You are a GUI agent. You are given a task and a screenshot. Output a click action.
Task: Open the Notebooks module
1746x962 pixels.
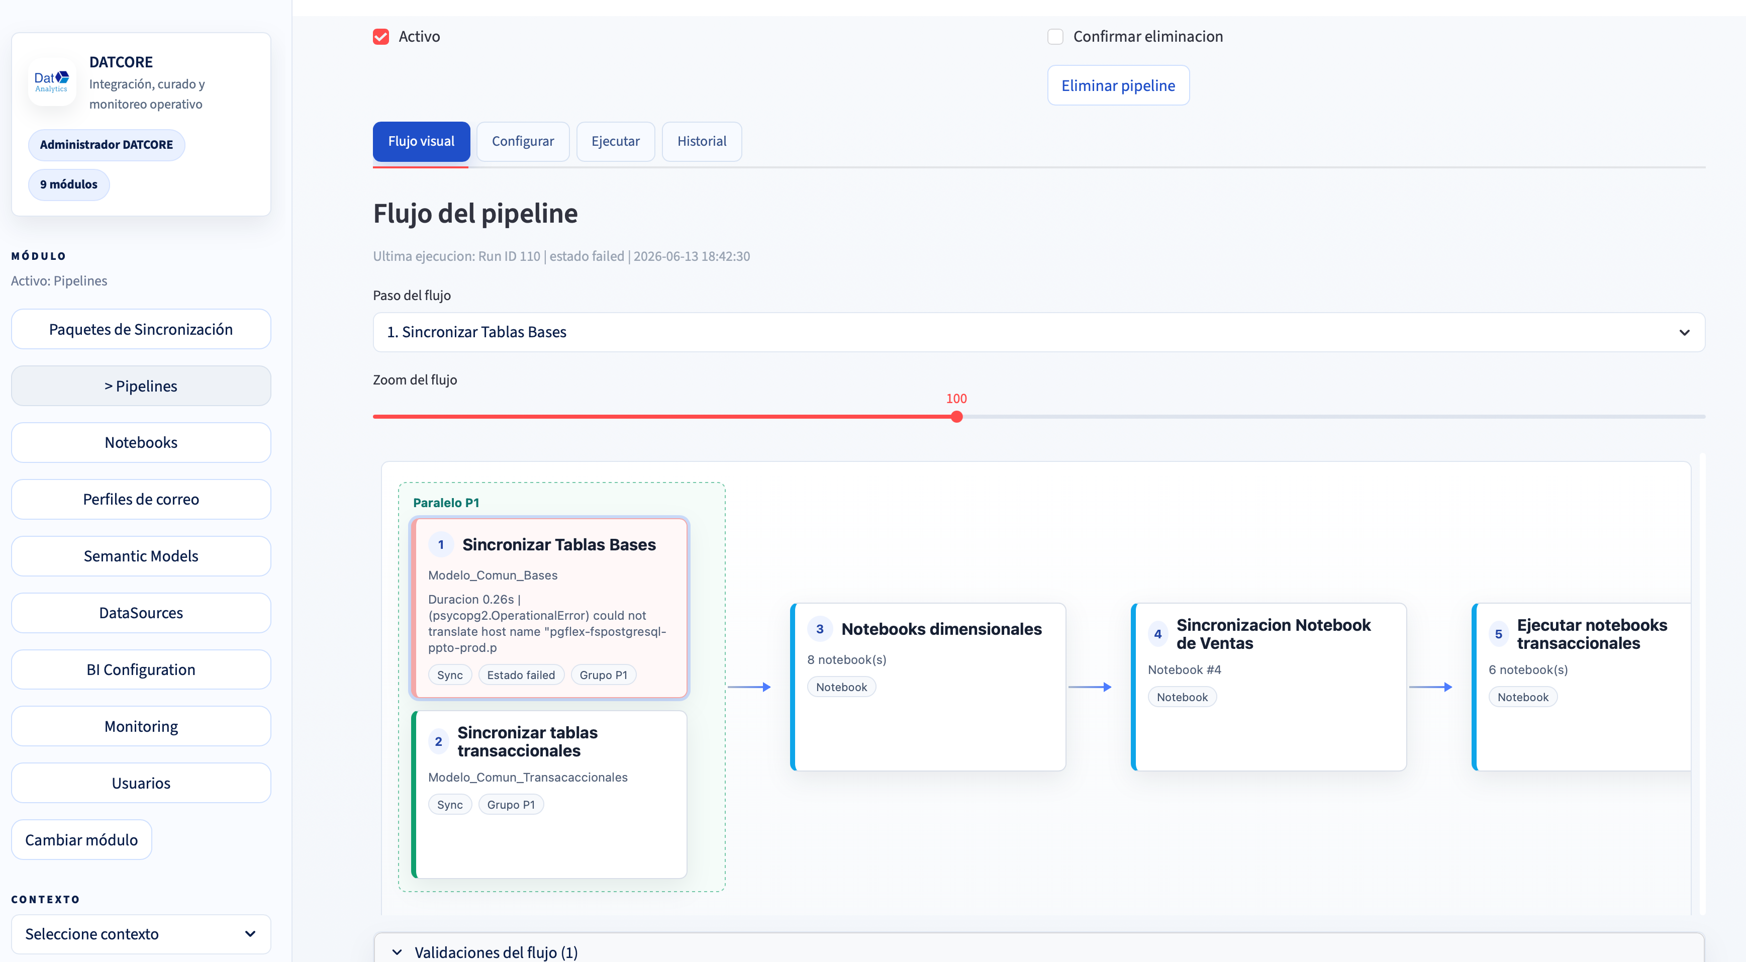tap(141, 443)
